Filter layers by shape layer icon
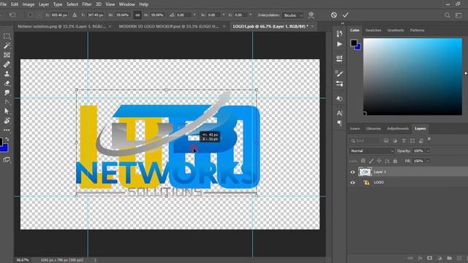The height and width of the screenshot is (263, 468). [412, 141]
